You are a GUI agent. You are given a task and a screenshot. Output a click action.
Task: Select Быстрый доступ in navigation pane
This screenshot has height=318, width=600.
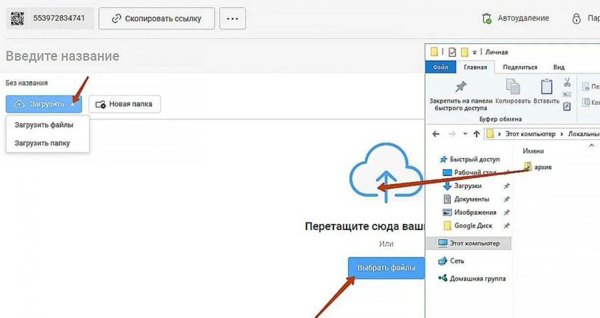point(469,159)
